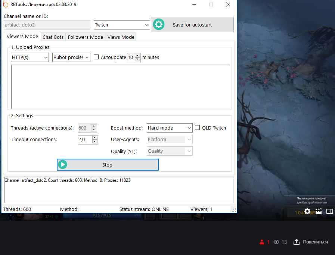The image size is (335, 255).
Task: Click the gear icon on Save for autostart
Action: click(159, 25)
